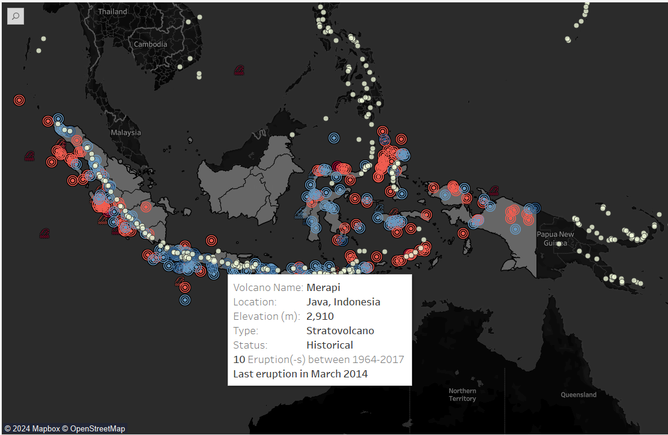Click the Malaysia map label
The height and width of the screenshot is (435, 668).
(126, 133)
